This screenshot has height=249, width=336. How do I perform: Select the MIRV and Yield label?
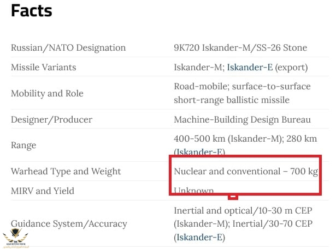pyautogui.click(x=43, y=191)
